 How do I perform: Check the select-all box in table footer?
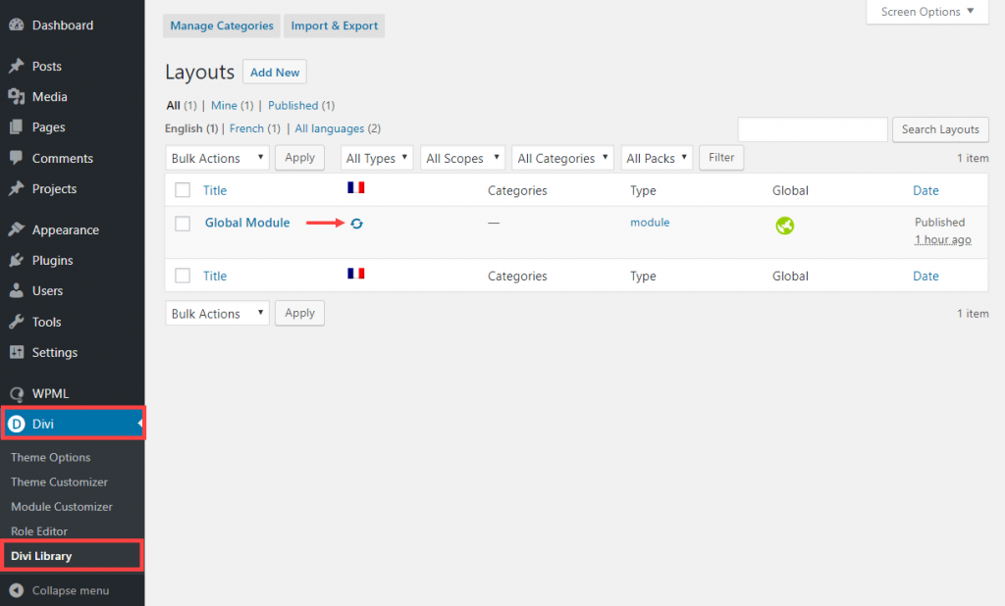[x=183, y=276]
